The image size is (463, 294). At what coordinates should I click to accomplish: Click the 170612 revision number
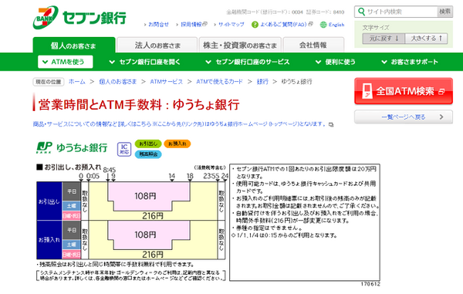[370, 284]
